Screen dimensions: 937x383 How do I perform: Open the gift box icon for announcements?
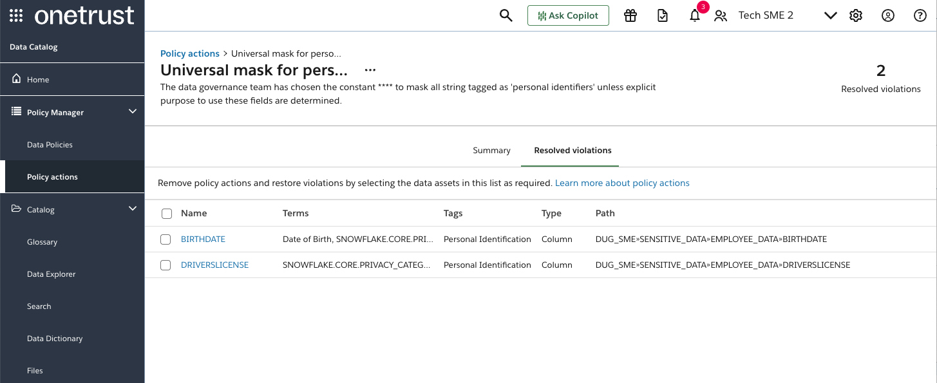click(630, 15)
